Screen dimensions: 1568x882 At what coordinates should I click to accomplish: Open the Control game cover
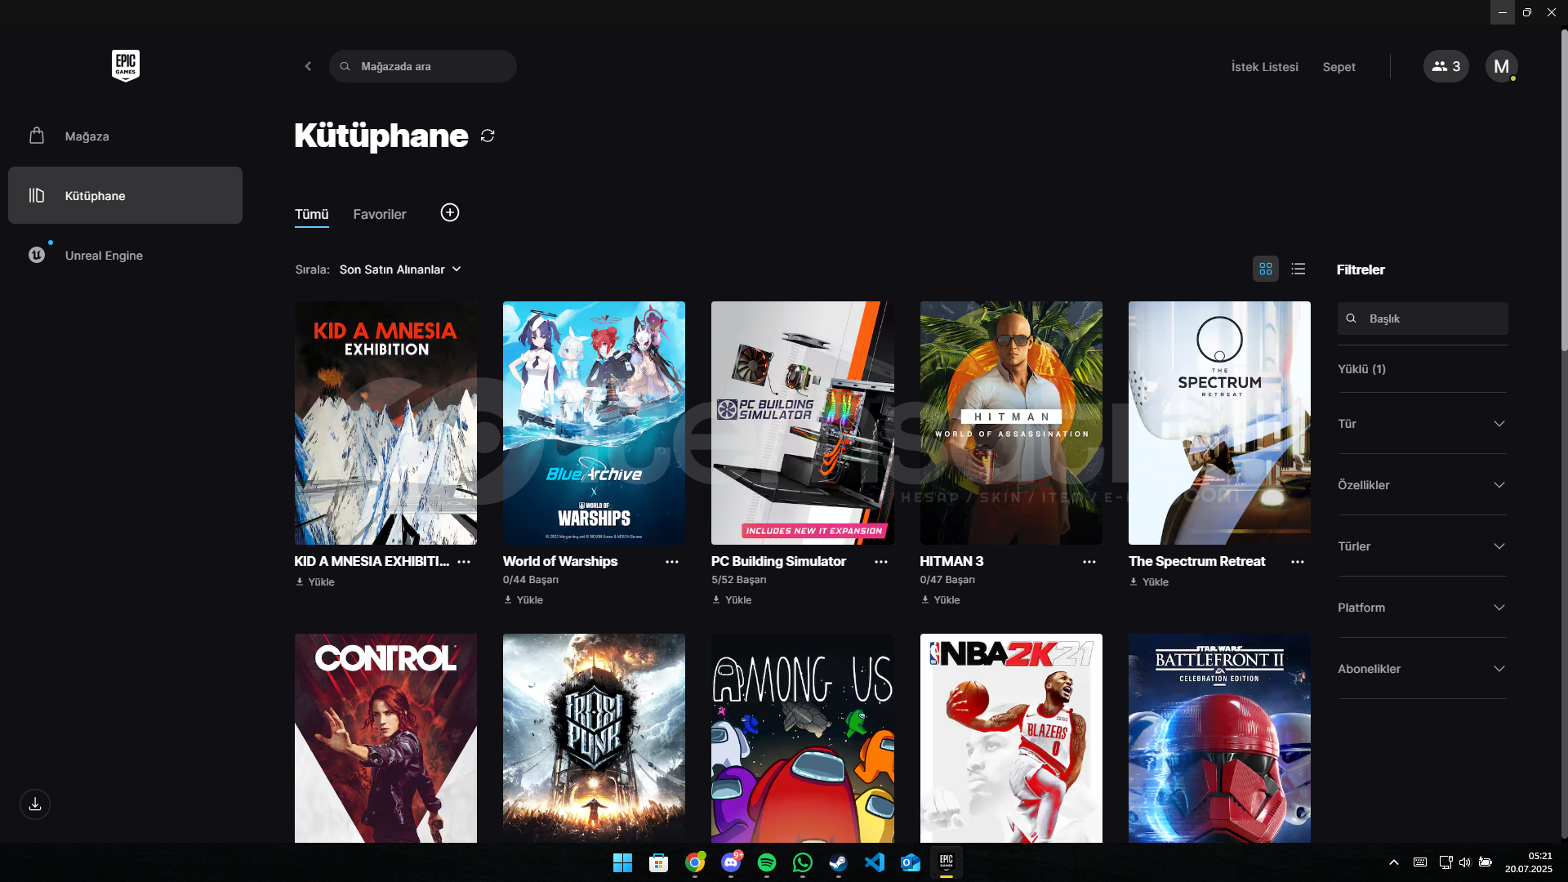pos(385,738)
